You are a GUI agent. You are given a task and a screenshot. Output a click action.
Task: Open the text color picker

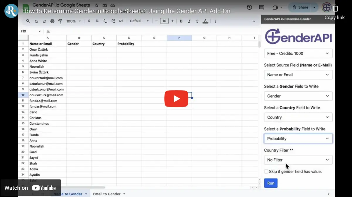(x=205, y=21)
